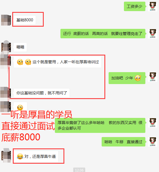Click the green bubble 还行 底薪的话

[103, 34]
